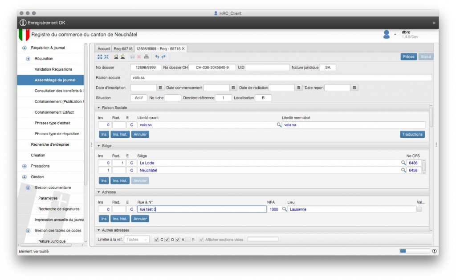Image resolution: width=456 pixels, height=280 pixels.
Task: Click info icon in Enregistrement OK banner
Action: (x=23, y=23)
